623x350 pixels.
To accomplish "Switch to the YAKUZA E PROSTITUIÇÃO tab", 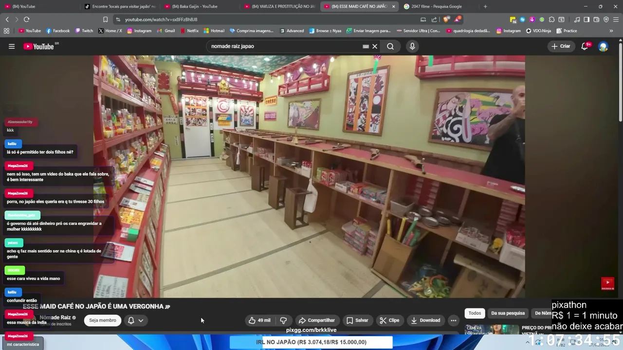I will (280, 6).
